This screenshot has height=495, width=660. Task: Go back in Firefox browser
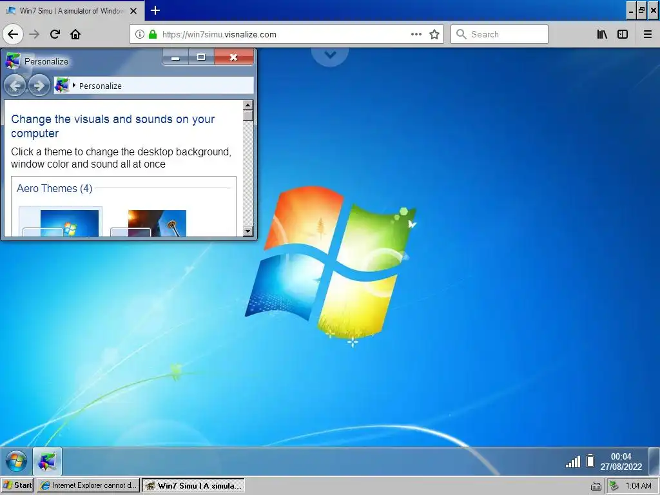13,34
